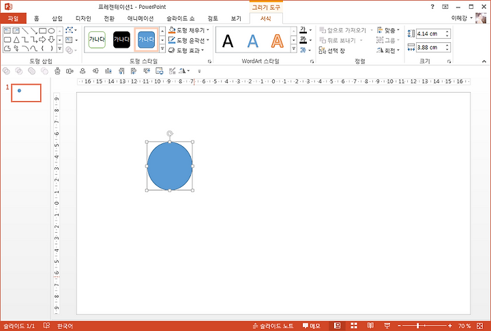Image resolution: width=491 pixels, height=331 pixels.
Task: Select the left brace shape
Action: [42, 48]
